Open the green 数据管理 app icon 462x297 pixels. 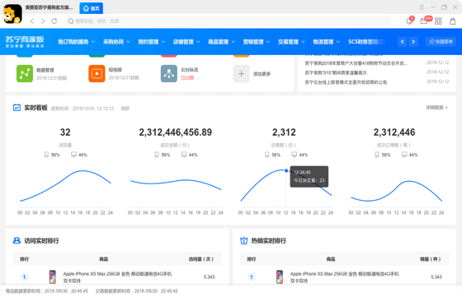pos(25,74)
